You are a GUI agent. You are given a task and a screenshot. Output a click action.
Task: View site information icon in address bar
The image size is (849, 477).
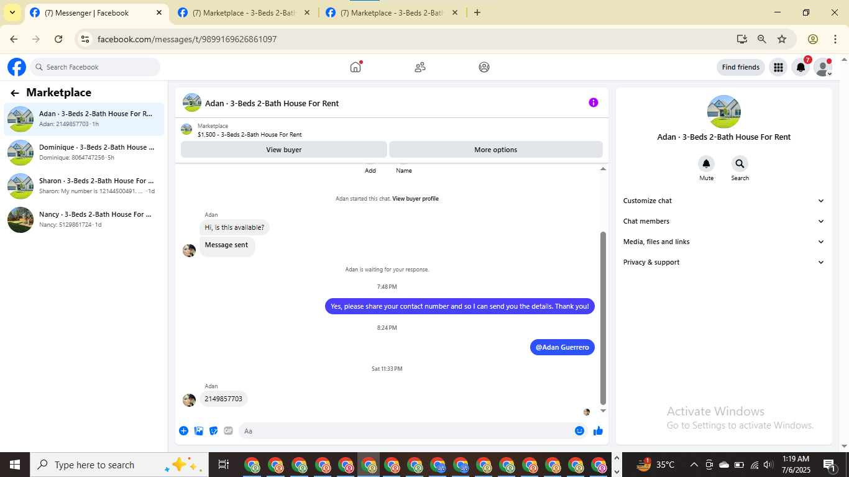(x=86, y=39)
